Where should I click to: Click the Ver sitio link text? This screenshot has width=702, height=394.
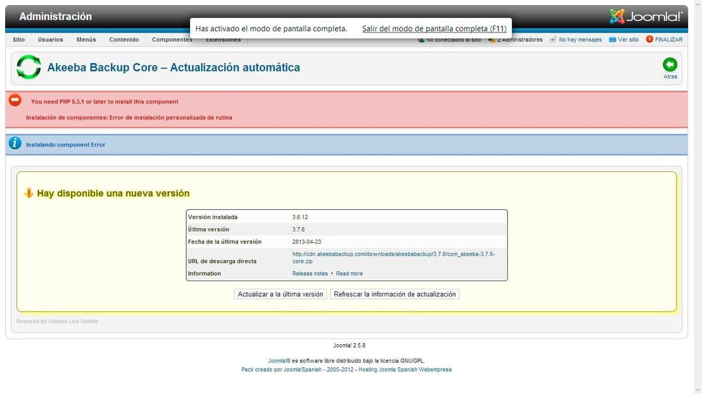tap(629, 40)
